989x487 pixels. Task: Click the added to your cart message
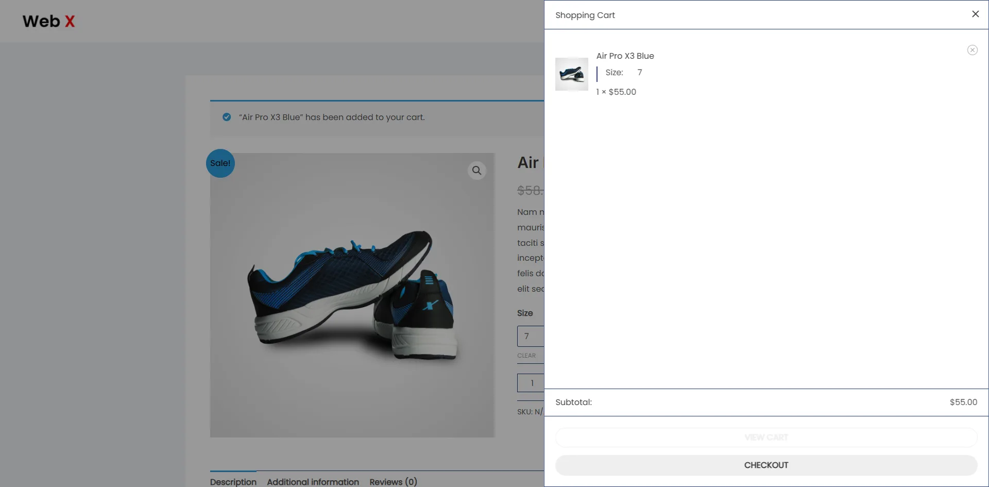[x=332, y=117]
